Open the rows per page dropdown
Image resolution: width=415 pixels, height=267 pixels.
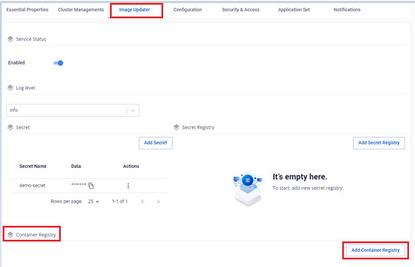click(93, 202)
